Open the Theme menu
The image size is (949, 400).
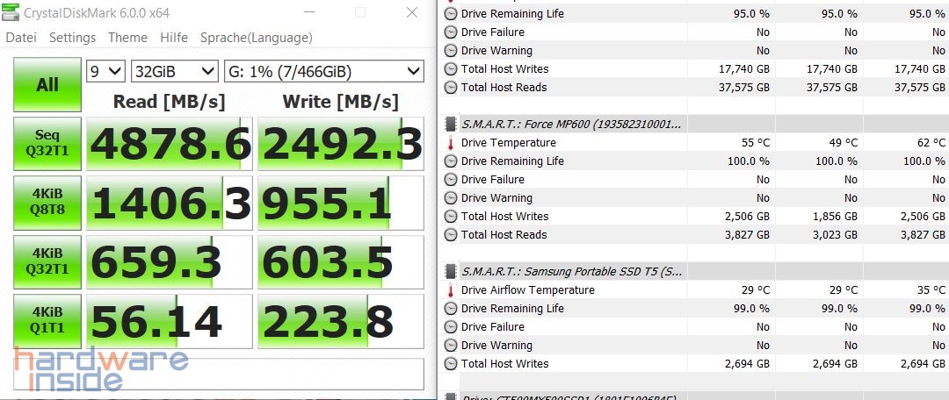tap(127, 38)
